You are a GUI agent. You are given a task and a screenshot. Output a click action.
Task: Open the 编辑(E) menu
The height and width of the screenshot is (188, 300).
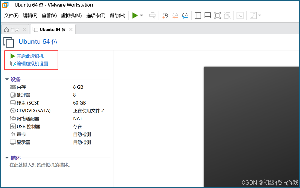(30, 16)
